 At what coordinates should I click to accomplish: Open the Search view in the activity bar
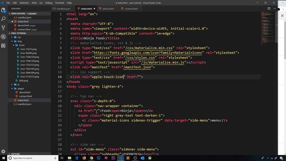tap(3, 19)
